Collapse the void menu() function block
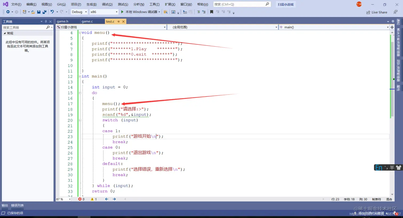403x218 pixels. [80, 33]
